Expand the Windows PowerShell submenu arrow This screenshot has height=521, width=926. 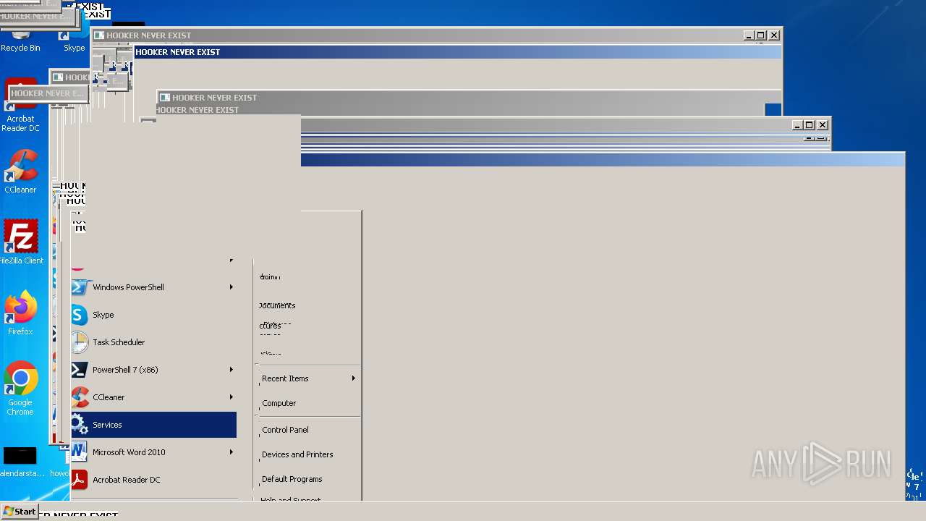click(231, 287)
